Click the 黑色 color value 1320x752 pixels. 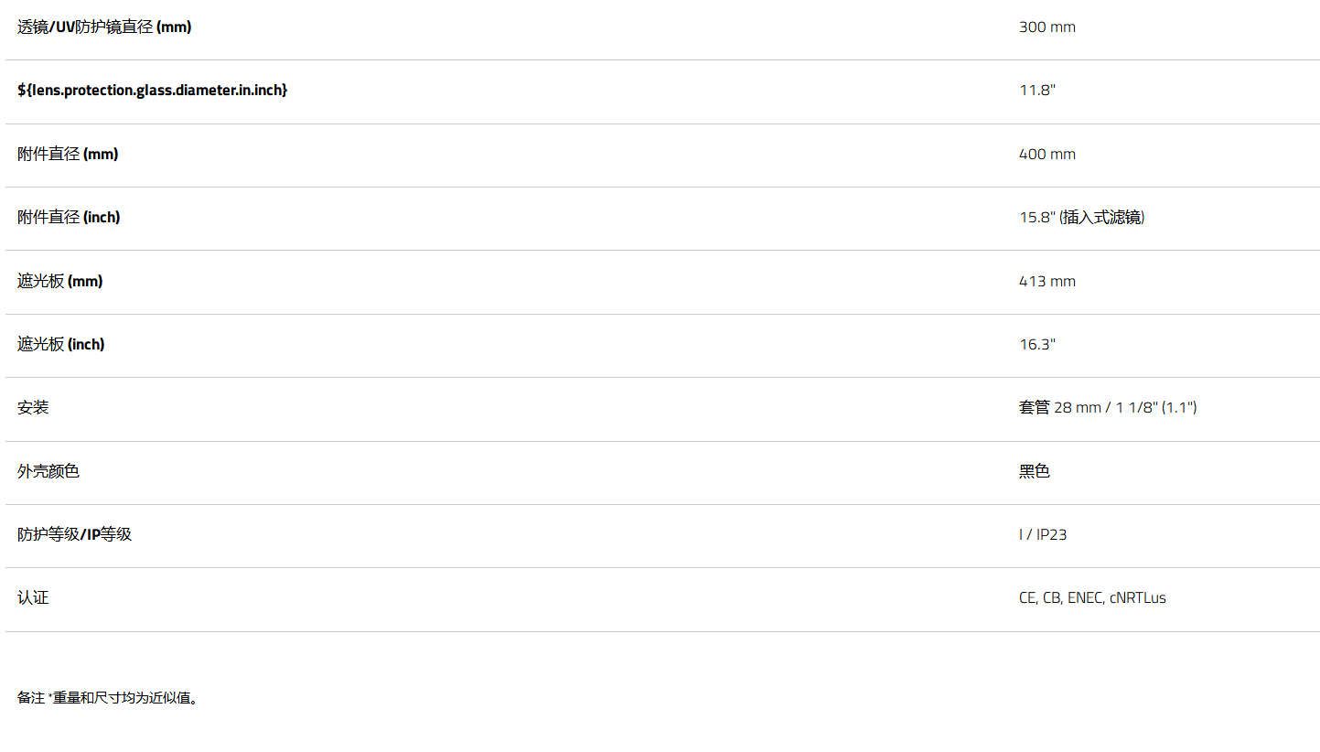(x=1035, y=471)
